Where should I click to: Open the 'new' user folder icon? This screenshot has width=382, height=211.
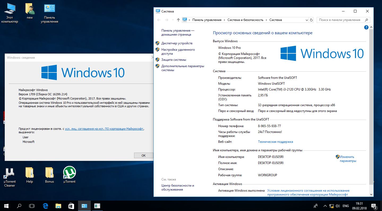[x=30, y=11]
